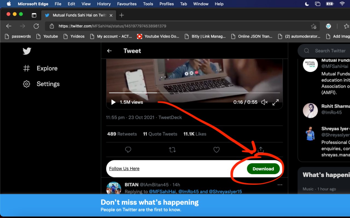Viewport: 350px width, 218px height.
Task: Reload the page
Action: (36, 26)
